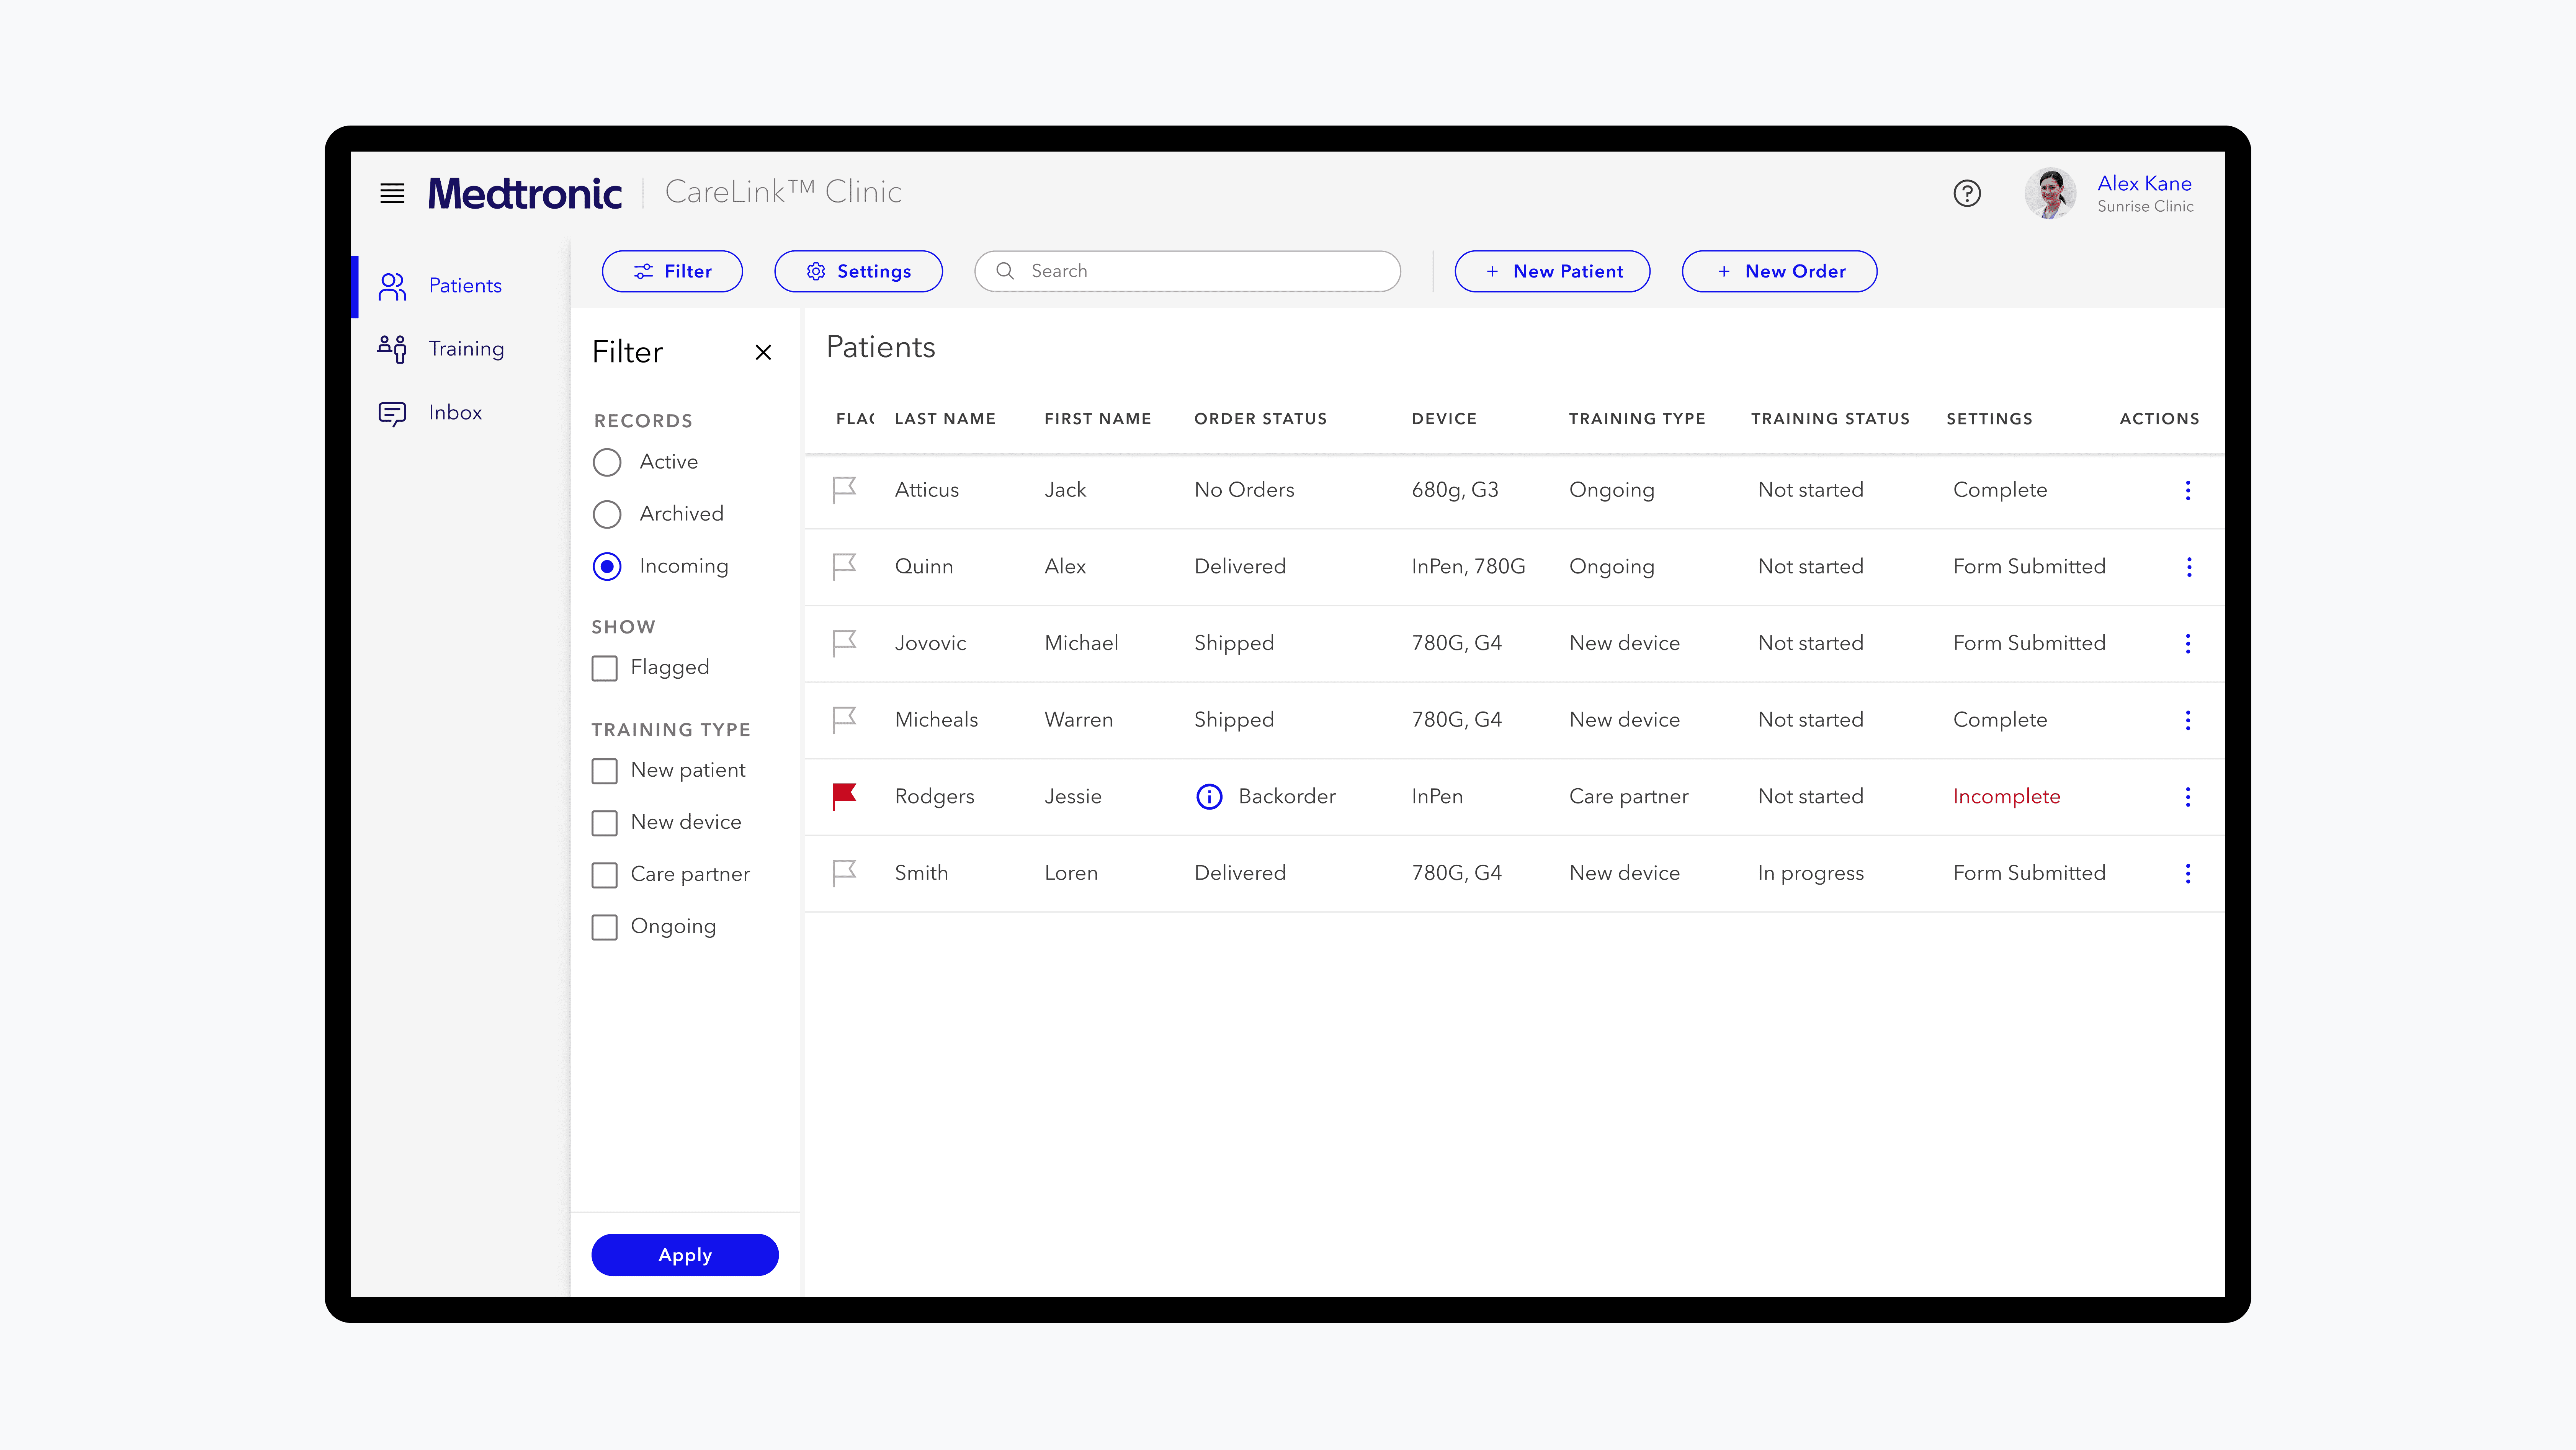Open actions menu for Quinn row
The image size is (2576, 1450).
point(2188,567)
